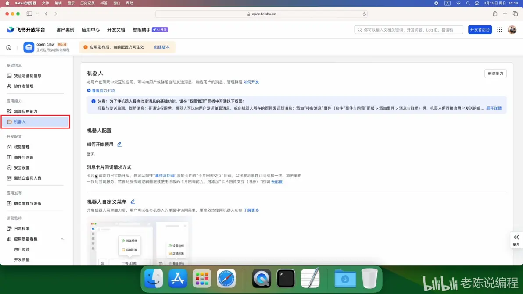Open Safari sidebar dropdown chevron

37,14
